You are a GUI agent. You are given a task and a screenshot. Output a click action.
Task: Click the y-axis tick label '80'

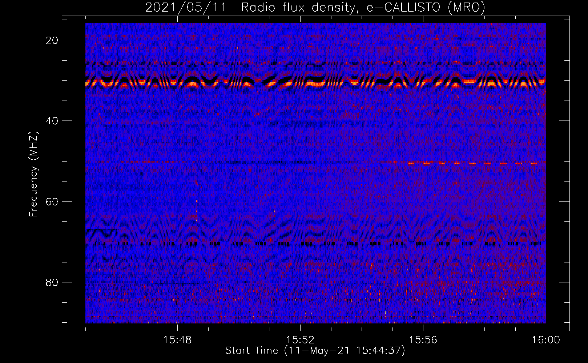[52, 282]
